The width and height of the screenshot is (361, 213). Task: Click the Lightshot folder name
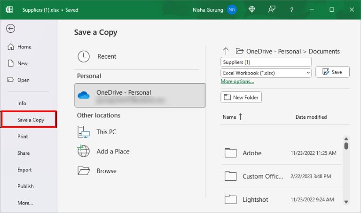(x=255, y=199)
